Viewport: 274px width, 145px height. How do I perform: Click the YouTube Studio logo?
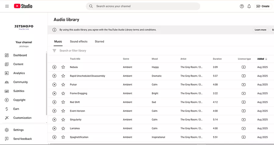point(23,6)
